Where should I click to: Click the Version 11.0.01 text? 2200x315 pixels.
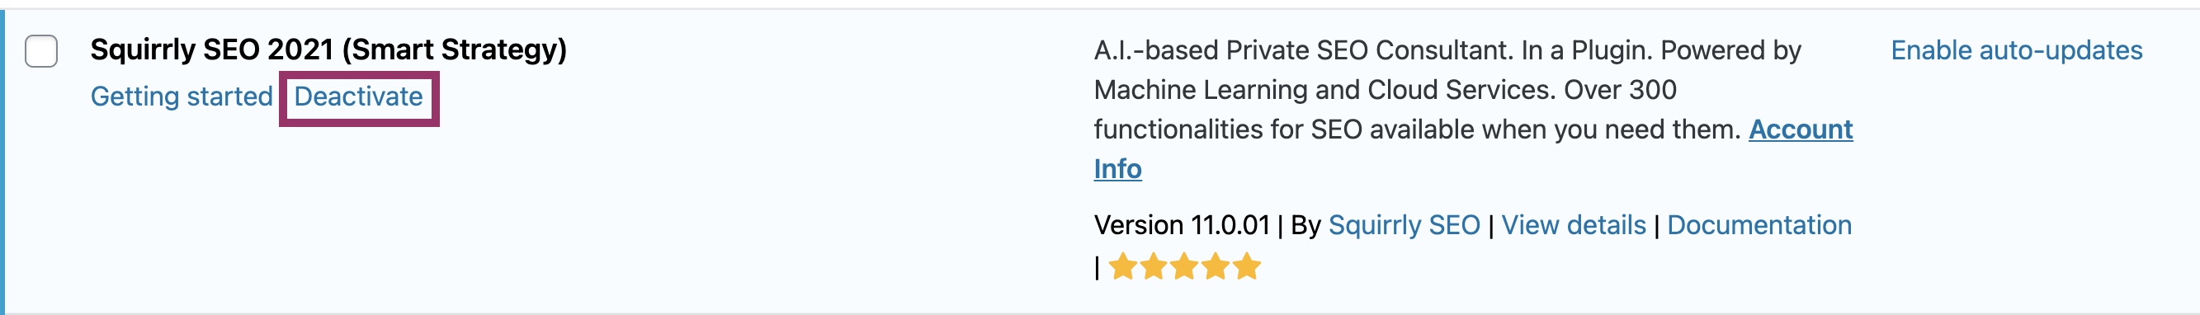(1182, 225)
